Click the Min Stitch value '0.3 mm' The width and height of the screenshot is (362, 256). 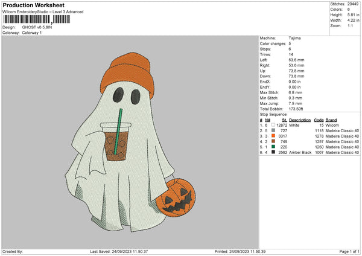(x=295, y=98)
